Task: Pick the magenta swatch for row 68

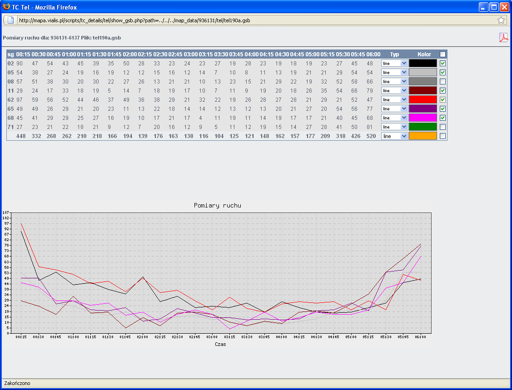Action: 423,118
